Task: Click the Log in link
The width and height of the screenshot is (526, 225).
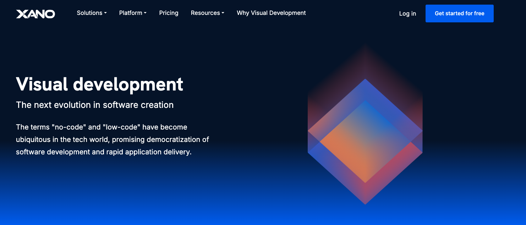Action: [407, 13]
